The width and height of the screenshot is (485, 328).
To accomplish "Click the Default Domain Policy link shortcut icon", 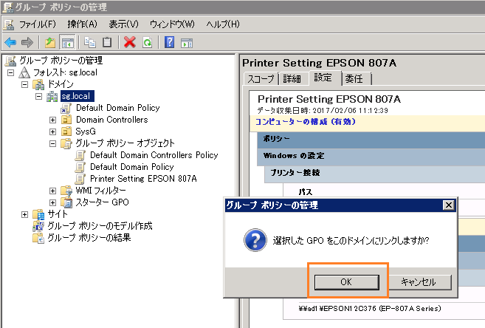I will click(66, 108).
